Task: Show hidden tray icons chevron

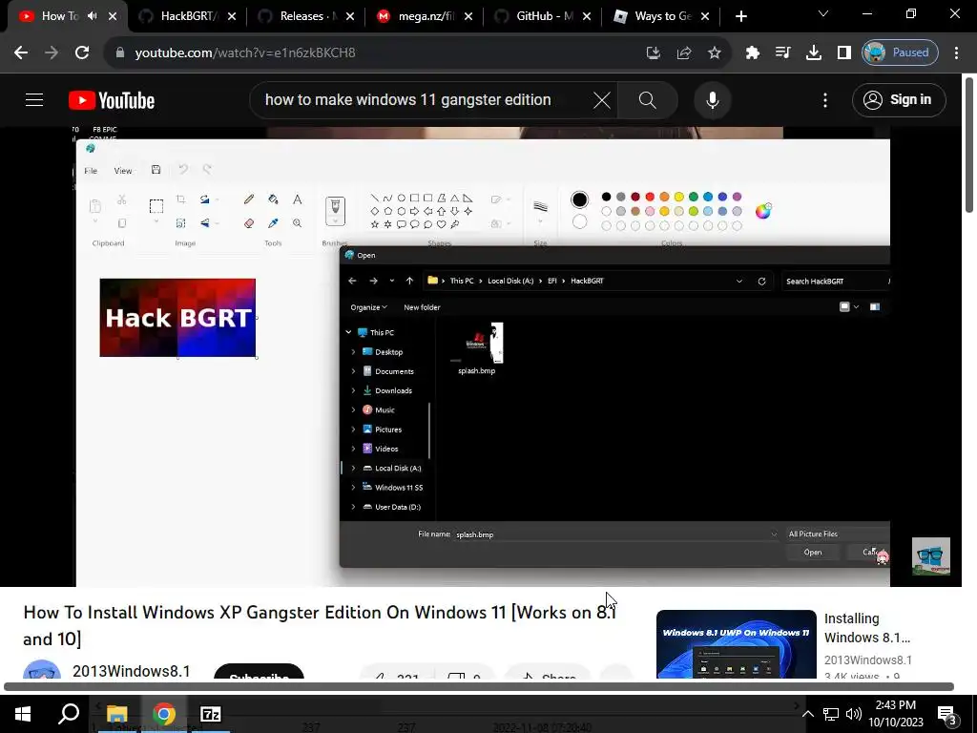Action: pyautogui.click(x=807, y=714)
